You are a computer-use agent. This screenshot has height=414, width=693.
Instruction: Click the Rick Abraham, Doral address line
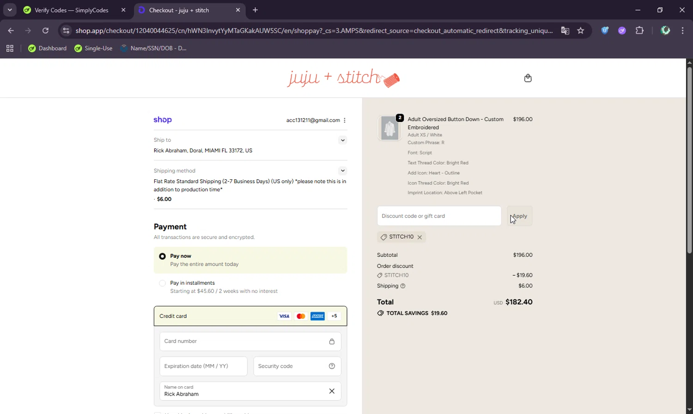[203, 151]
